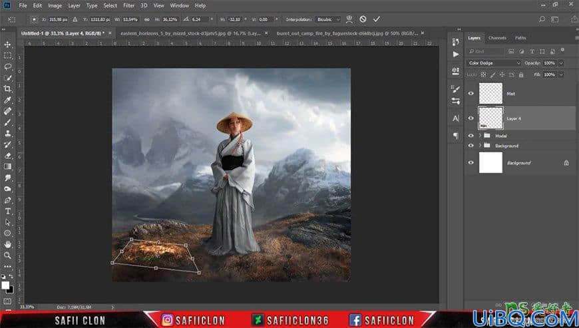579x328 pixels.
Task: Hide the Model group
Action: click(471, 136)
